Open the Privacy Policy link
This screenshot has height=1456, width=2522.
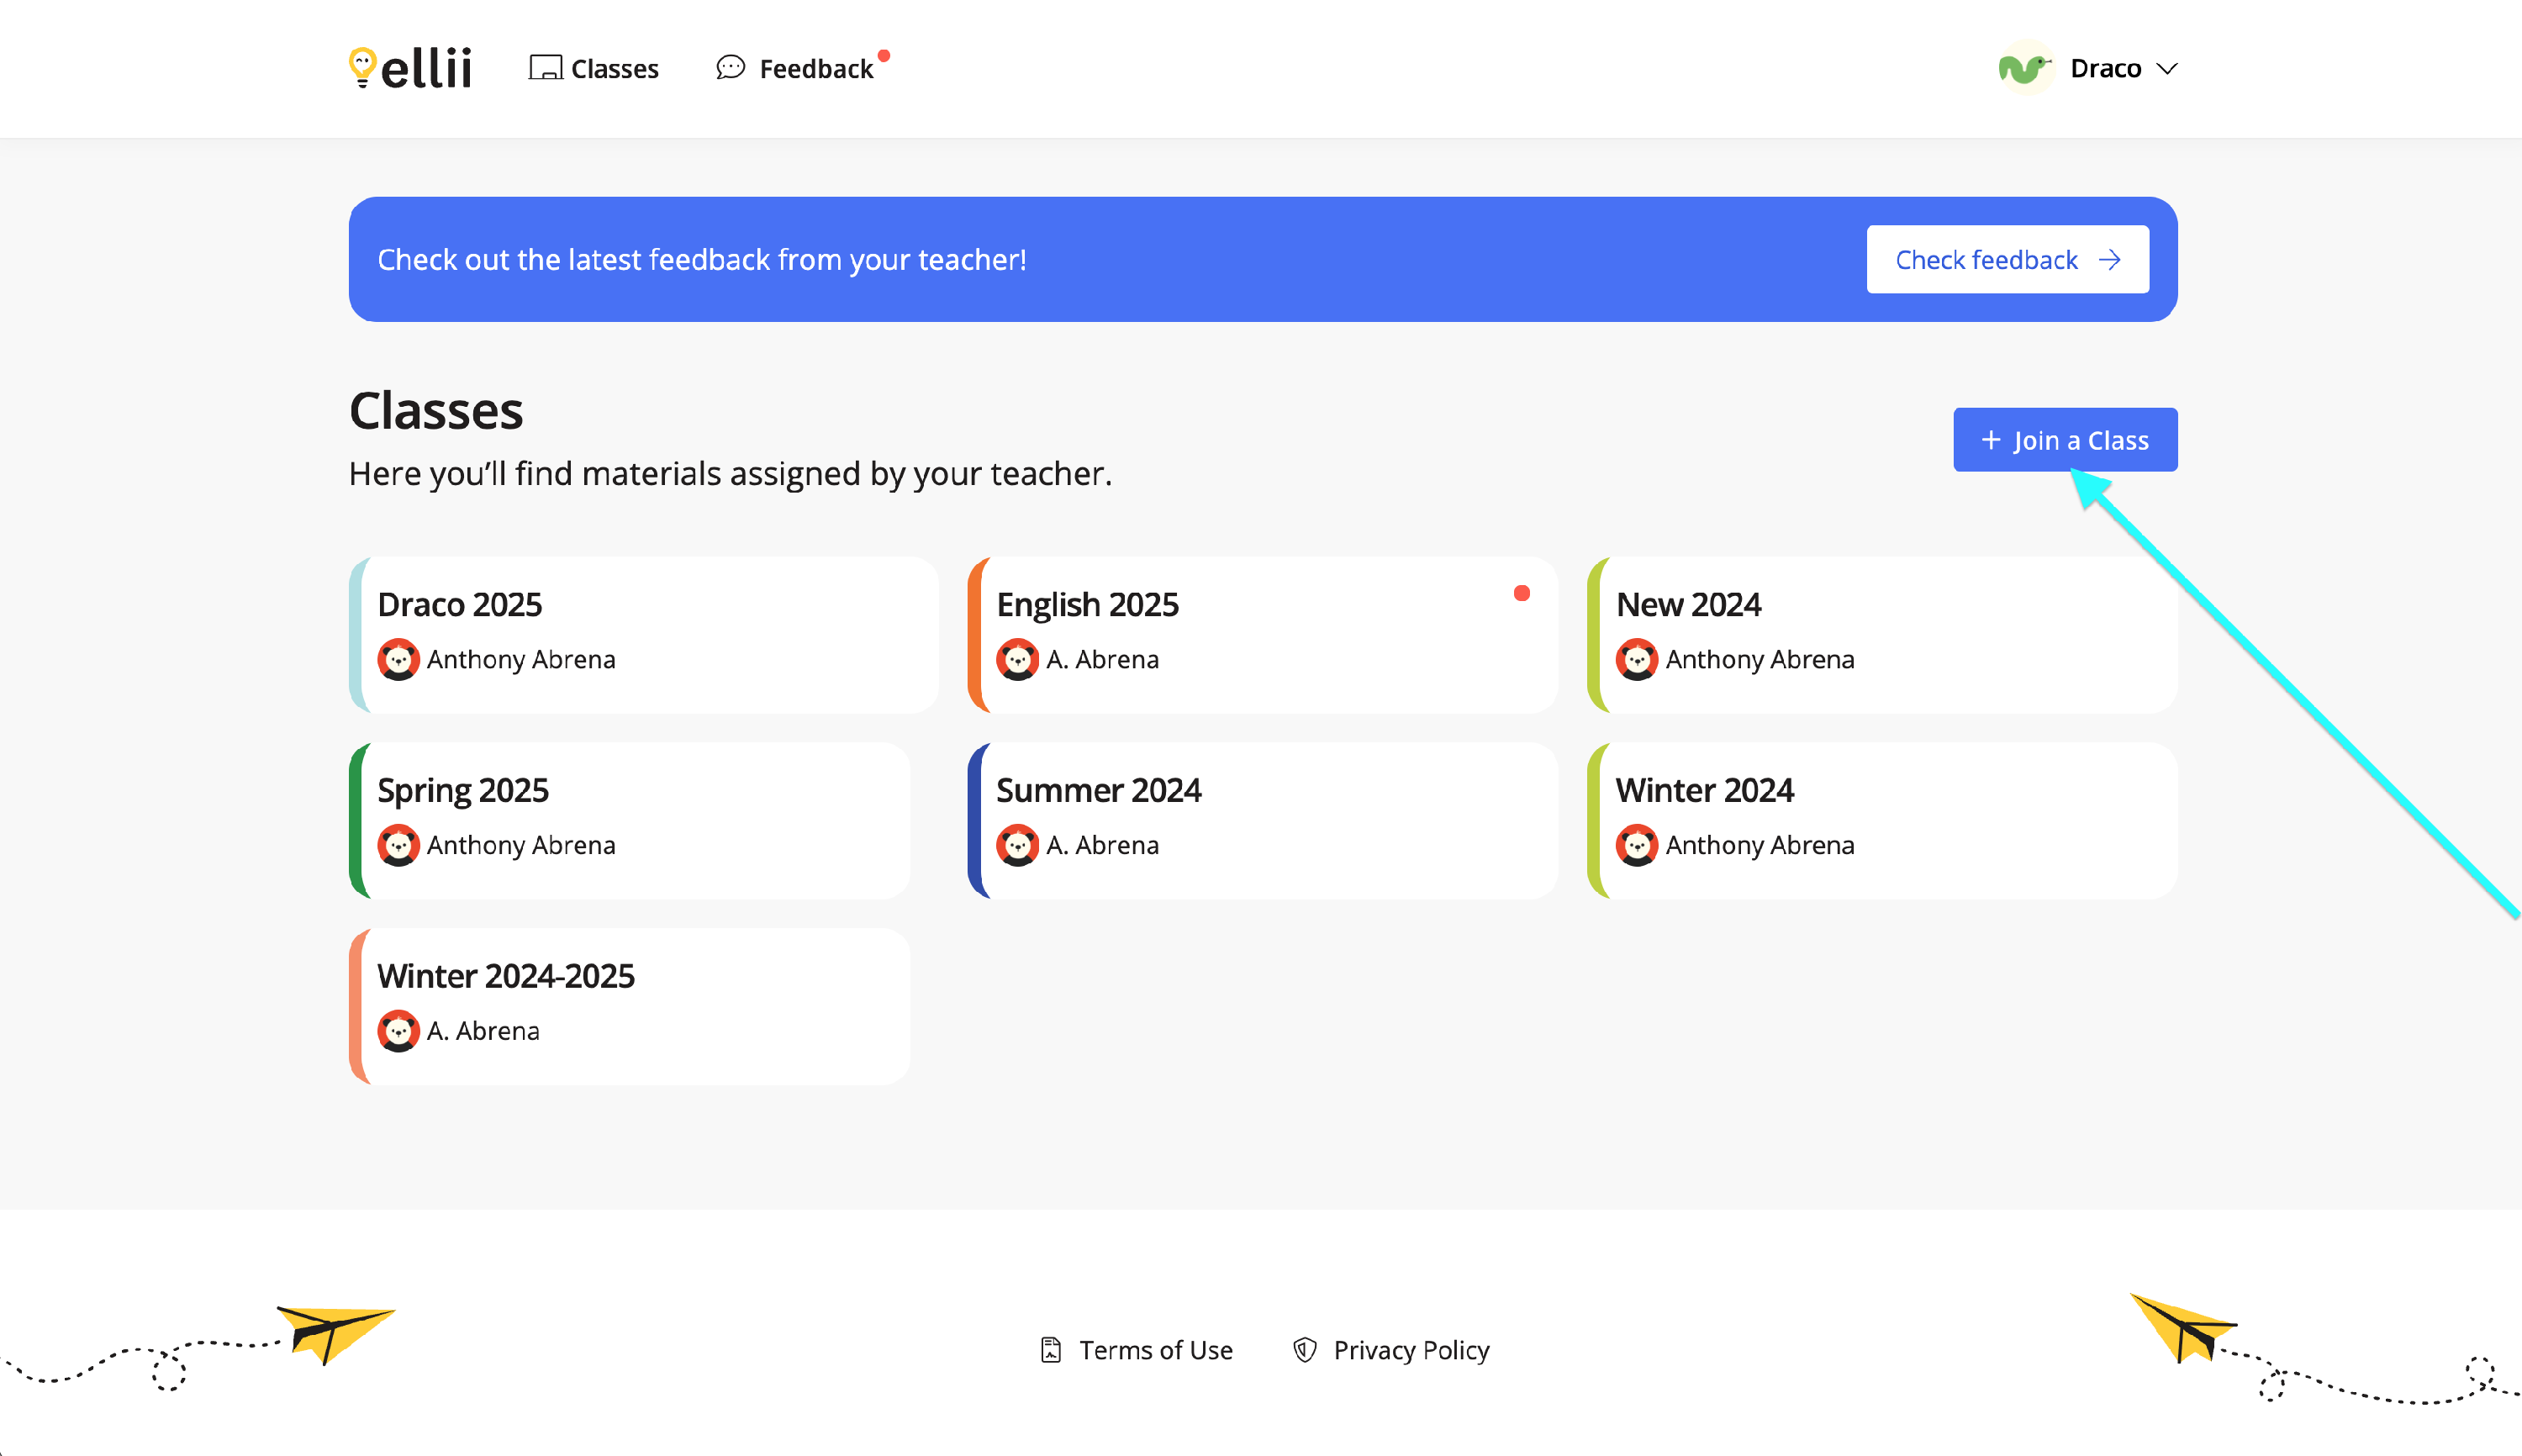1410,1350
